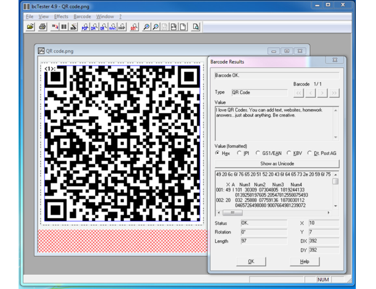Image resolution: width=376 pixels, height=289 pixels.
Task: Click the Aztec code scan icon
Action: pos(113,27)
